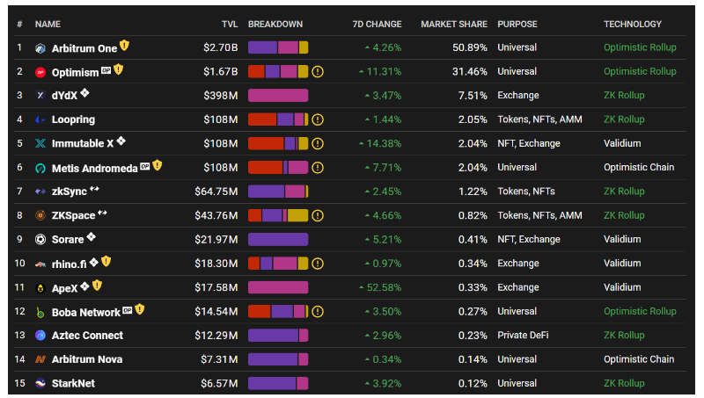Screen dimensions: 704x398
Task: Click the 50.89% market share value
Action: pos(470,47)
